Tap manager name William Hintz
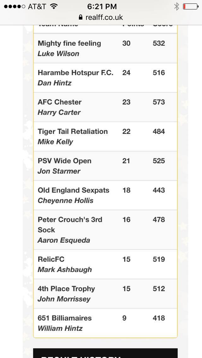 click(60, 328)
